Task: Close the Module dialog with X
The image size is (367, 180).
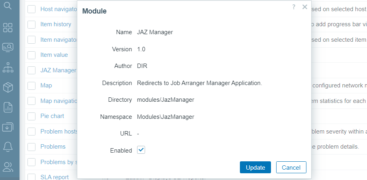Action: [305, 7]
